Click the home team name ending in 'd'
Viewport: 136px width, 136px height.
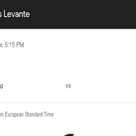click(x=1, y=86)
